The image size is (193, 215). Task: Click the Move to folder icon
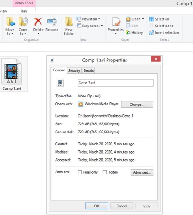10,22
